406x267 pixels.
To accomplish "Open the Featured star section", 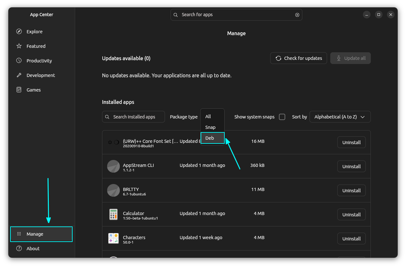I will 19,46.
